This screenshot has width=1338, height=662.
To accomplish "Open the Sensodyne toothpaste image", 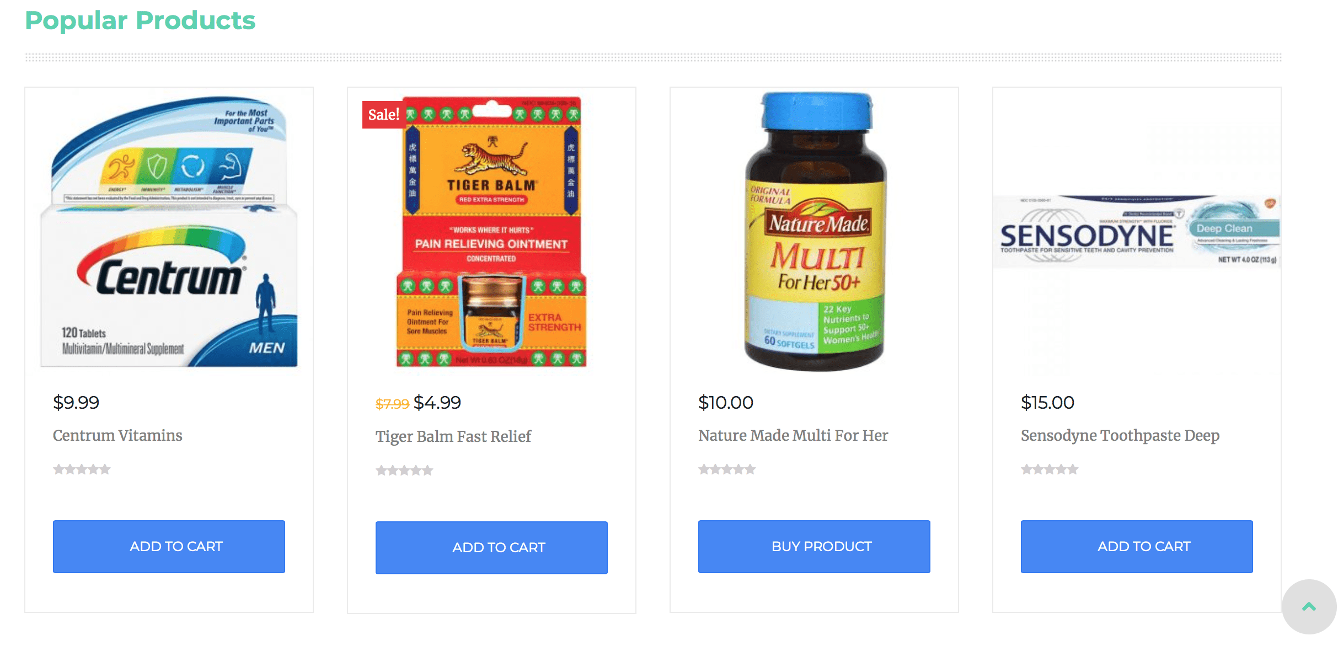I will [1137, 232].
